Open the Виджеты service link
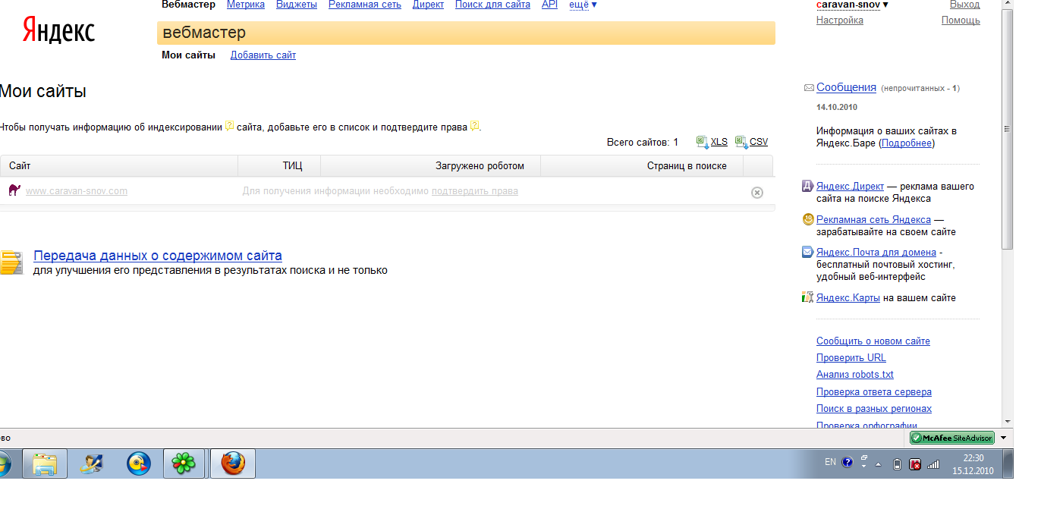The width and height of the screenshot is (1041, 531). [297, 5]
